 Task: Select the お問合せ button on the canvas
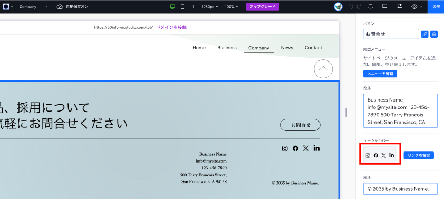tap(300, 125)
